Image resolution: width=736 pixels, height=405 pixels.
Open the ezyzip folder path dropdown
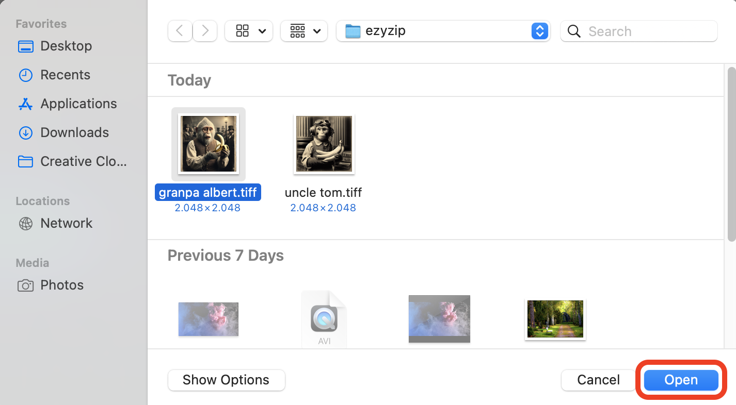[x=539, y=31]
